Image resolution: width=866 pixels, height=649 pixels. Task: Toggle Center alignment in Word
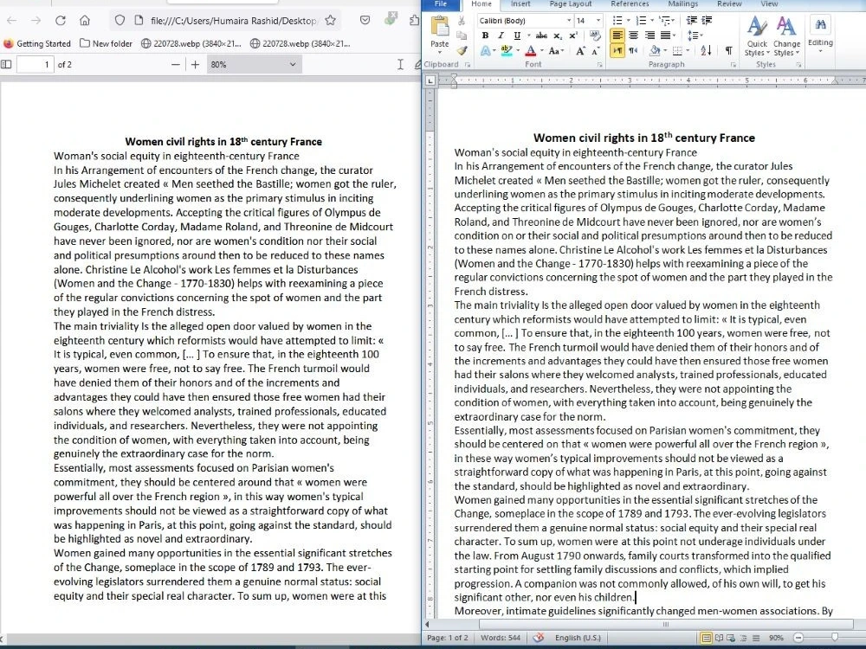(633, 35)
